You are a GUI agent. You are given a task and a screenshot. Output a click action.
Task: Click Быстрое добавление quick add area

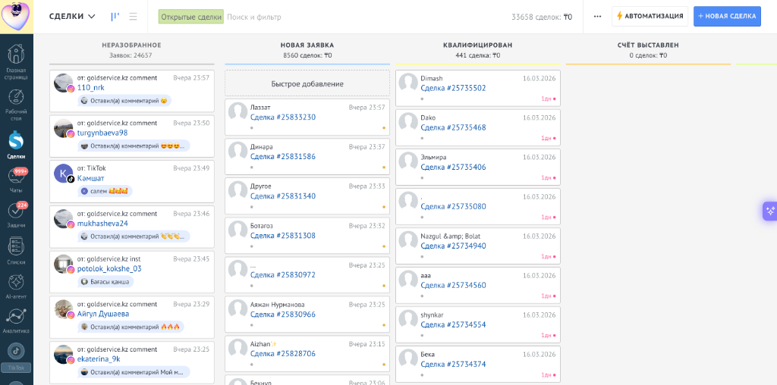(307, 84)
